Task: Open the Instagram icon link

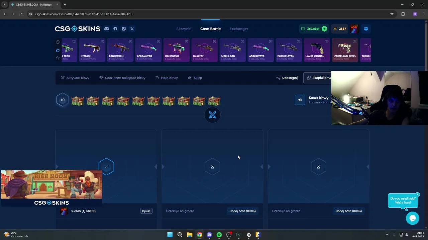Action: click(124, 29)
